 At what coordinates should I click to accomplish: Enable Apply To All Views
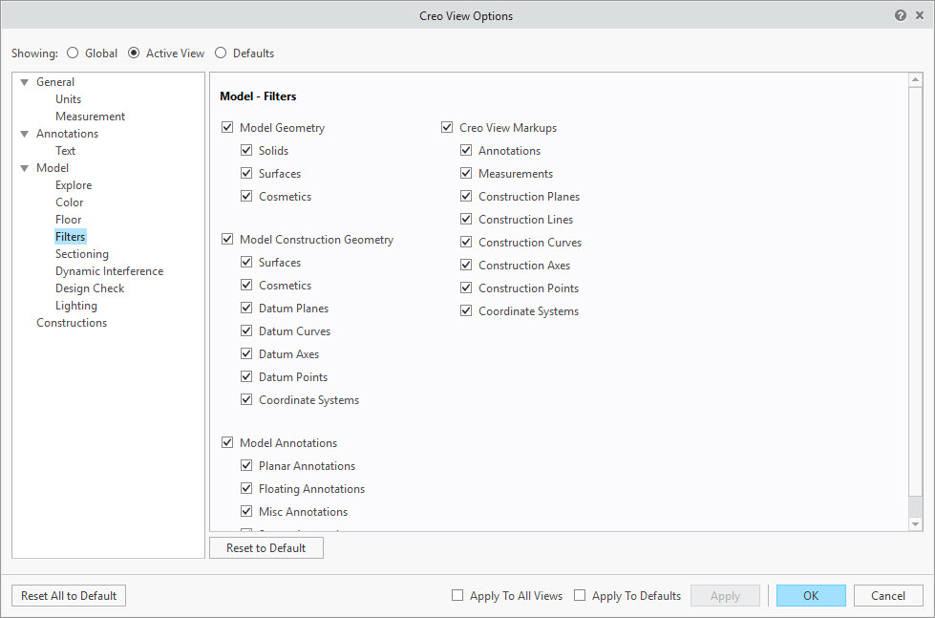click(x=457, y=595)
